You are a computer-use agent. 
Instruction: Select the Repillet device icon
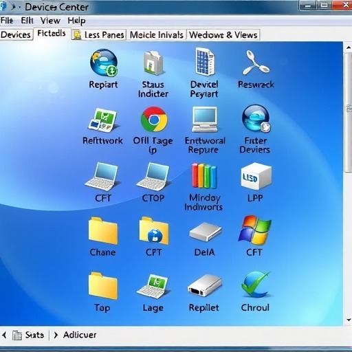(x=205, y=285)
